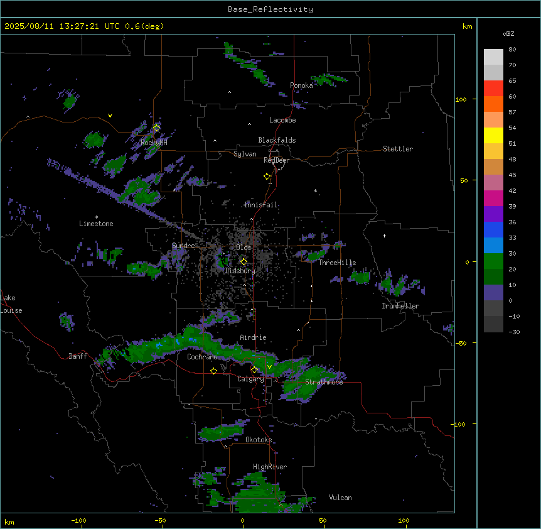Screen dimensions: 541x529
Task: Click the 50 tick on bottom km axis
Action: (323, 520)
